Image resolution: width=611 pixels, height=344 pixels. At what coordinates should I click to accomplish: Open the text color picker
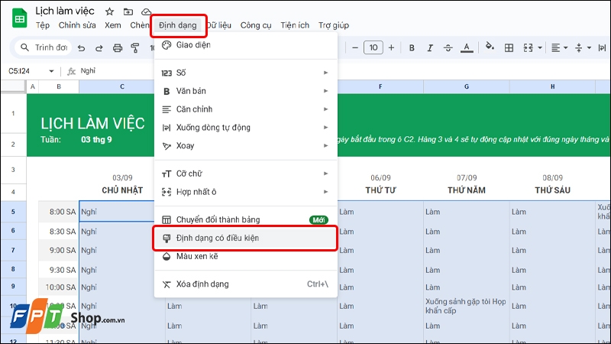coord(467,47)
